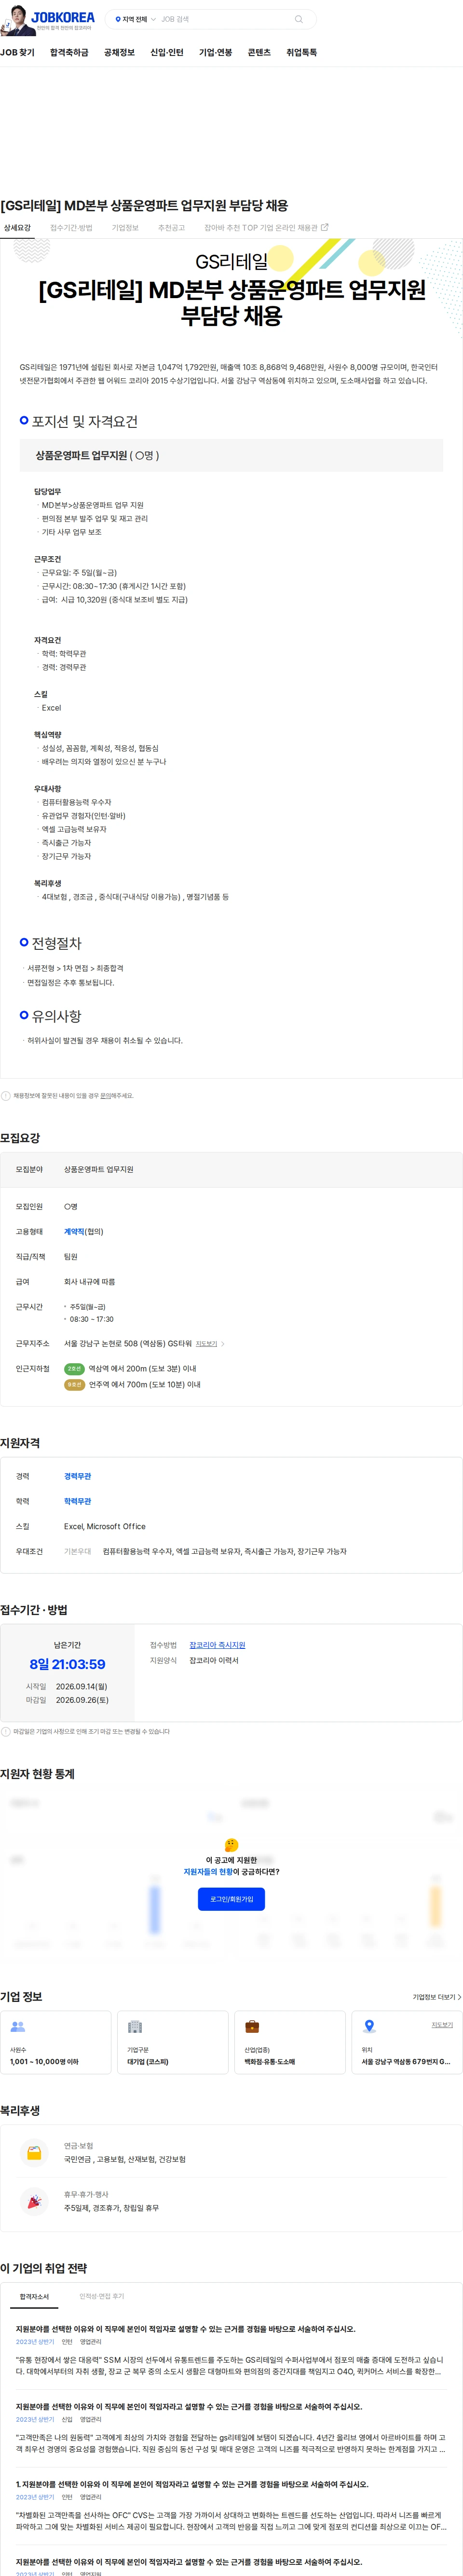The height and width of the screenshot is (2576, 463).
Task: Open the 합격자소서 entry starting with 고객만족은 나의 원동력
Action: (231, 2428)
